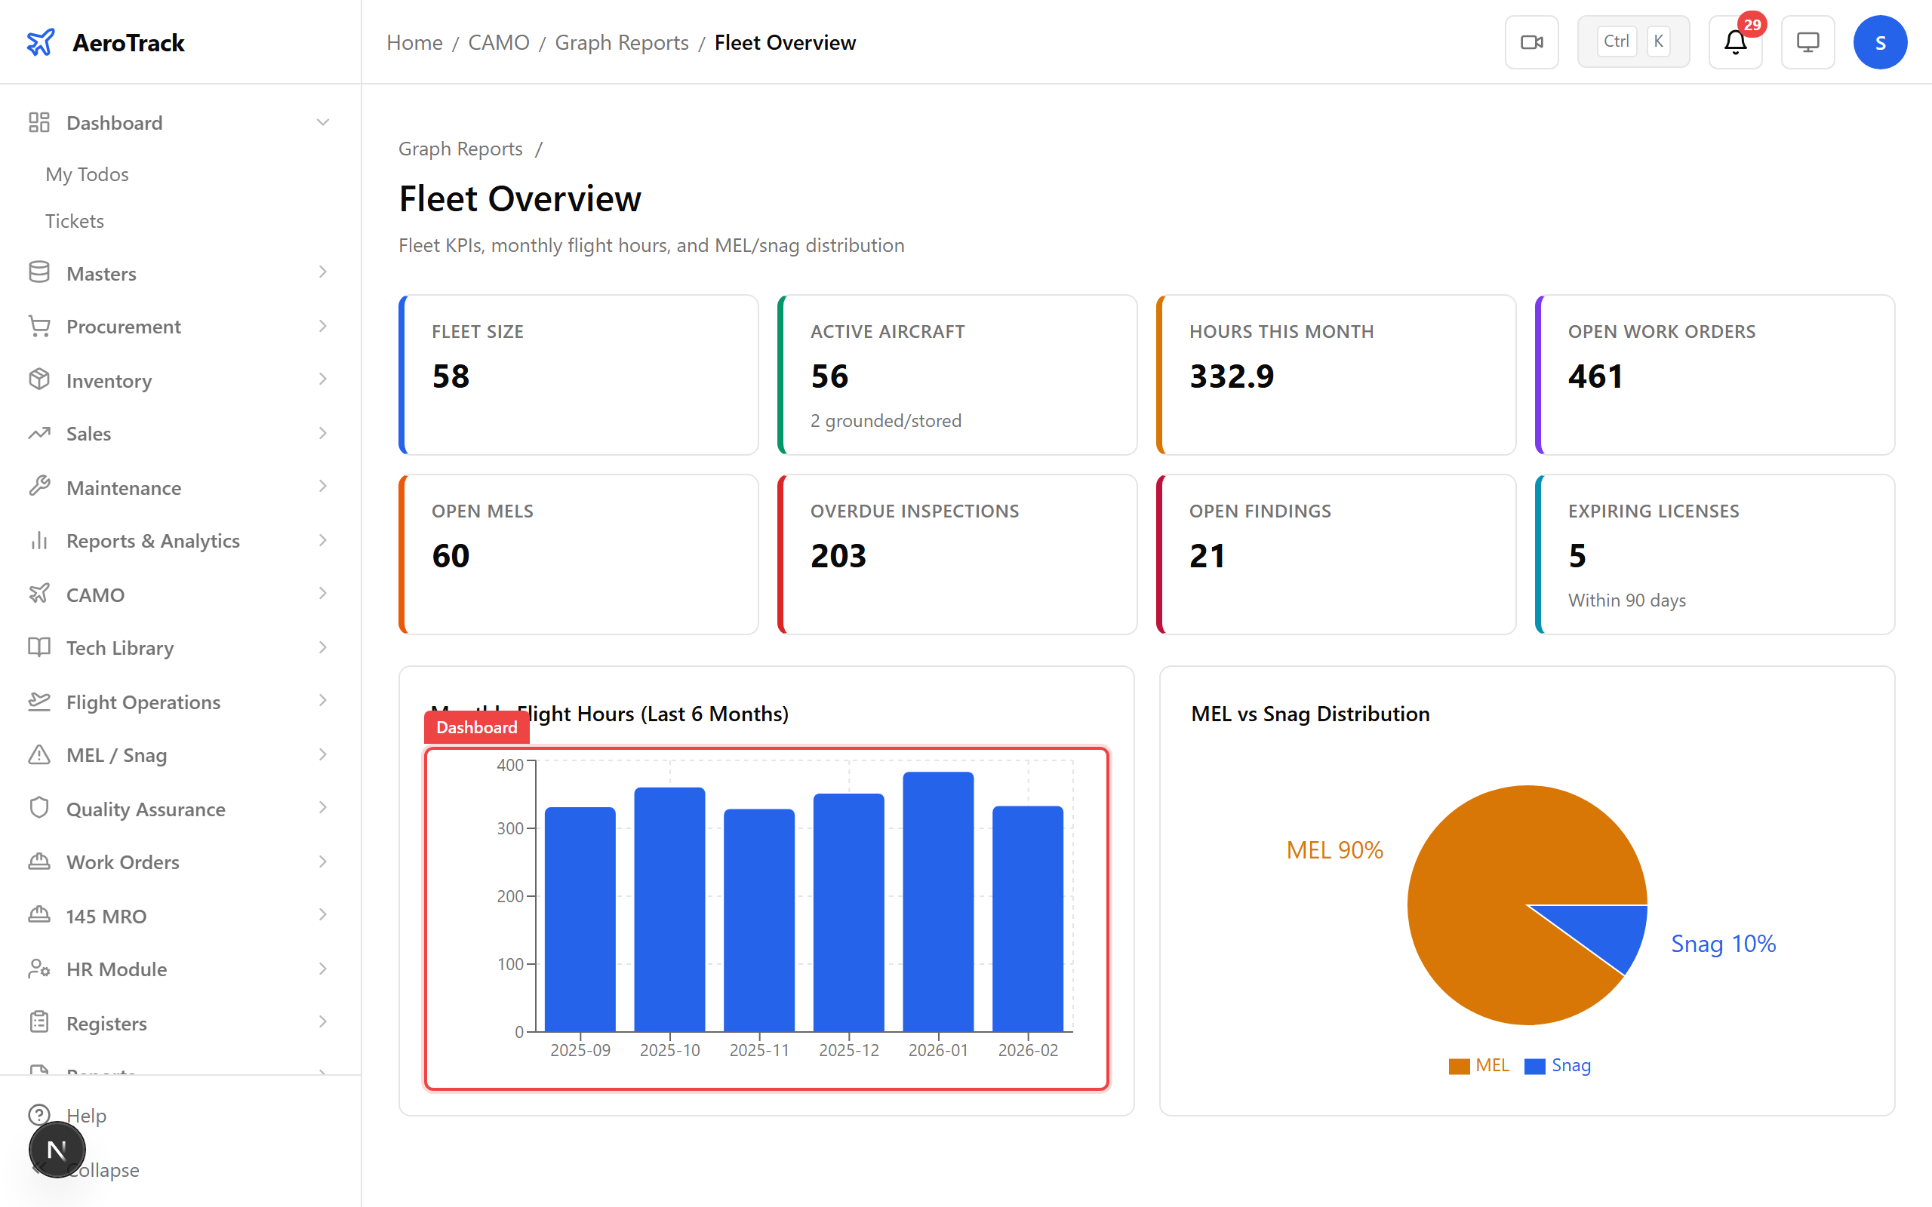Click the MEL / Snag warning icon
This screenshot has height=1207, width=1932.
39,754
